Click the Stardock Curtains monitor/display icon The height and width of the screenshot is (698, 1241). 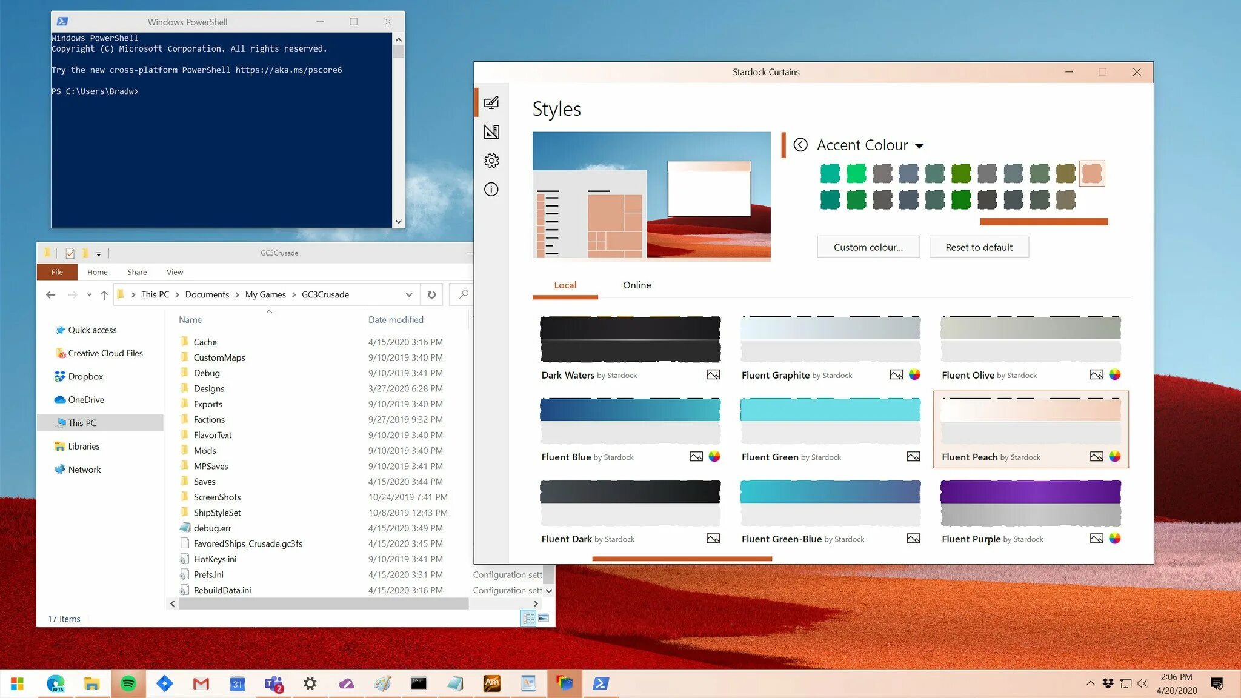click(x=491, y=102)
